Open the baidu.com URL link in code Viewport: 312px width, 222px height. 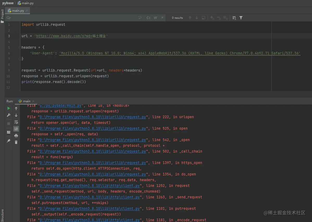(64, 36)
